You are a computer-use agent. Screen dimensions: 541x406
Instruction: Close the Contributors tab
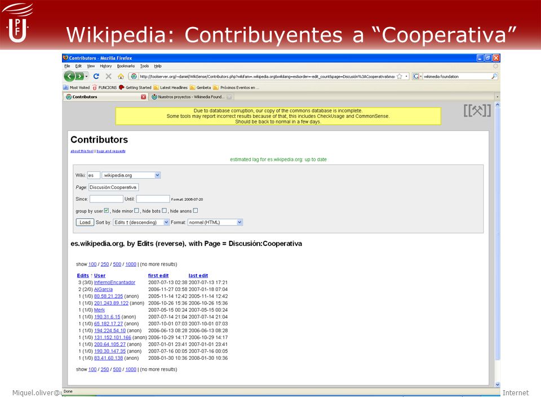pyautogui.click(x=143, y=97)
